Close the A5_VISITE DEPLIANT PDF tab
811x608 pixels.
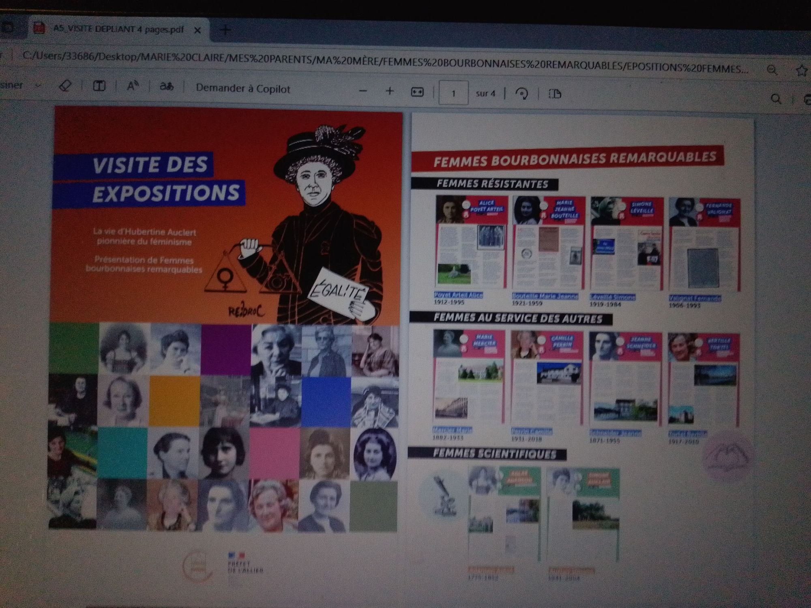pyautogui.click(x=197, y=30)
